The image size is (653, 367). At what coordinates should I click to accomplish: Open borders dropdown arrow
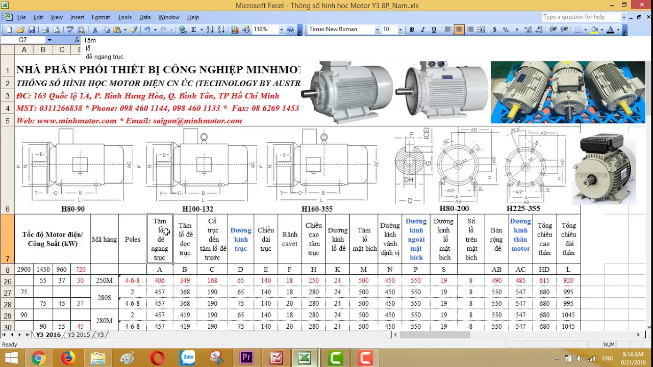[x=586, y=30]
